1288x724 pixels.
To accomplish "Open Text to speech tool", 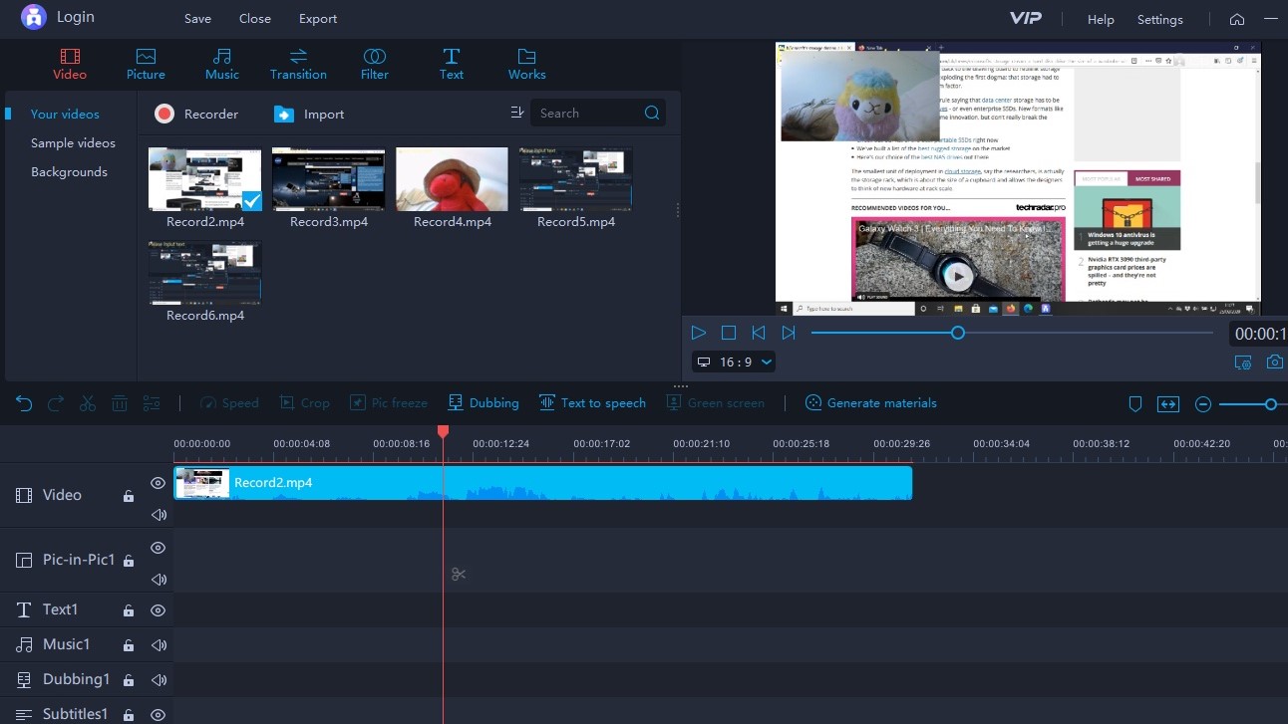I will [x=593, y=403].
